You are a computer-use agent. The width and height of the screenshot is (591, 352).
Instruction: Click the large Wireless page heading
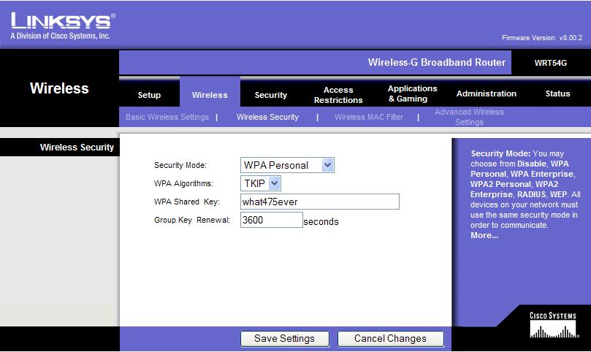(x=59, y=88)
